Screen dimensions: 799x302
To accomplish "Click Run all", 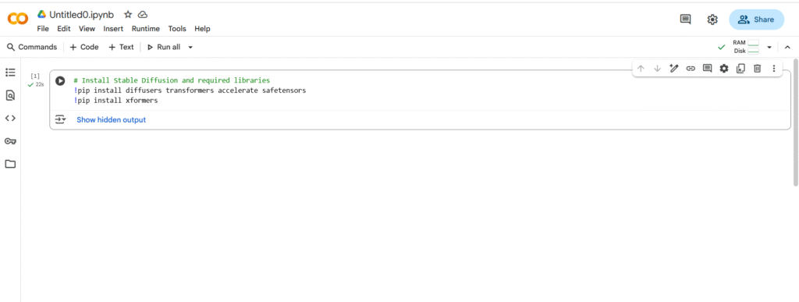I will [x=164, y=47].
